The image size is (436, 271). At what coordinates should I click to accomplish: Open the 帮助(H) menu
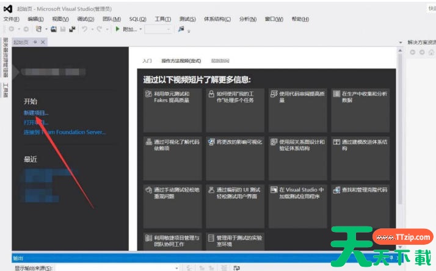tap(300, 19)
